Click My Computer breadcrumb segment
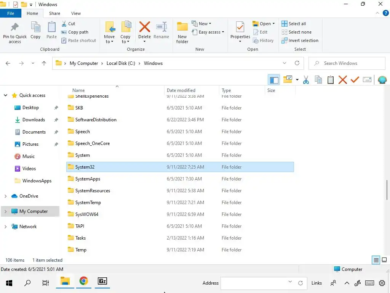 coord(84,63)
